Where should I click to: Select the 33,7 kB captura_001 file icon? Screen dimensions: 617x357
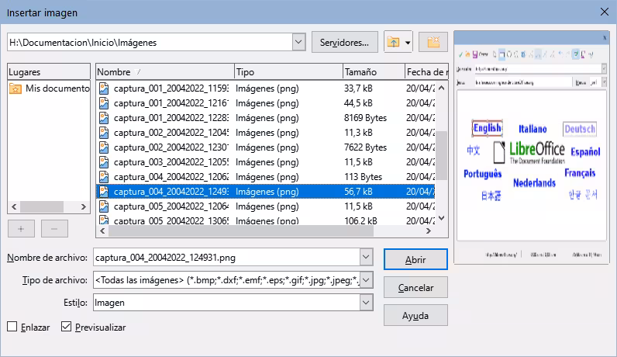[x=104, y=88]
